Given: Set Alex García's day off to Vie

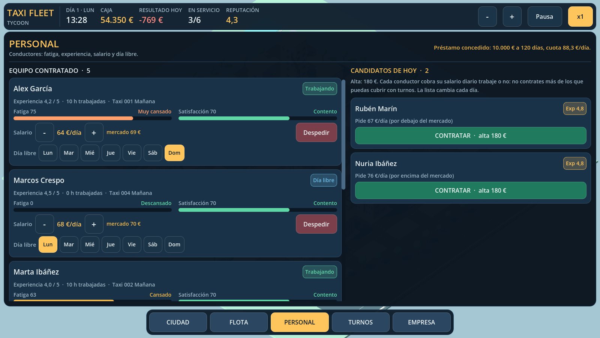Looking at the screenshot, I should pyautogui.click(x=132, y=153).
